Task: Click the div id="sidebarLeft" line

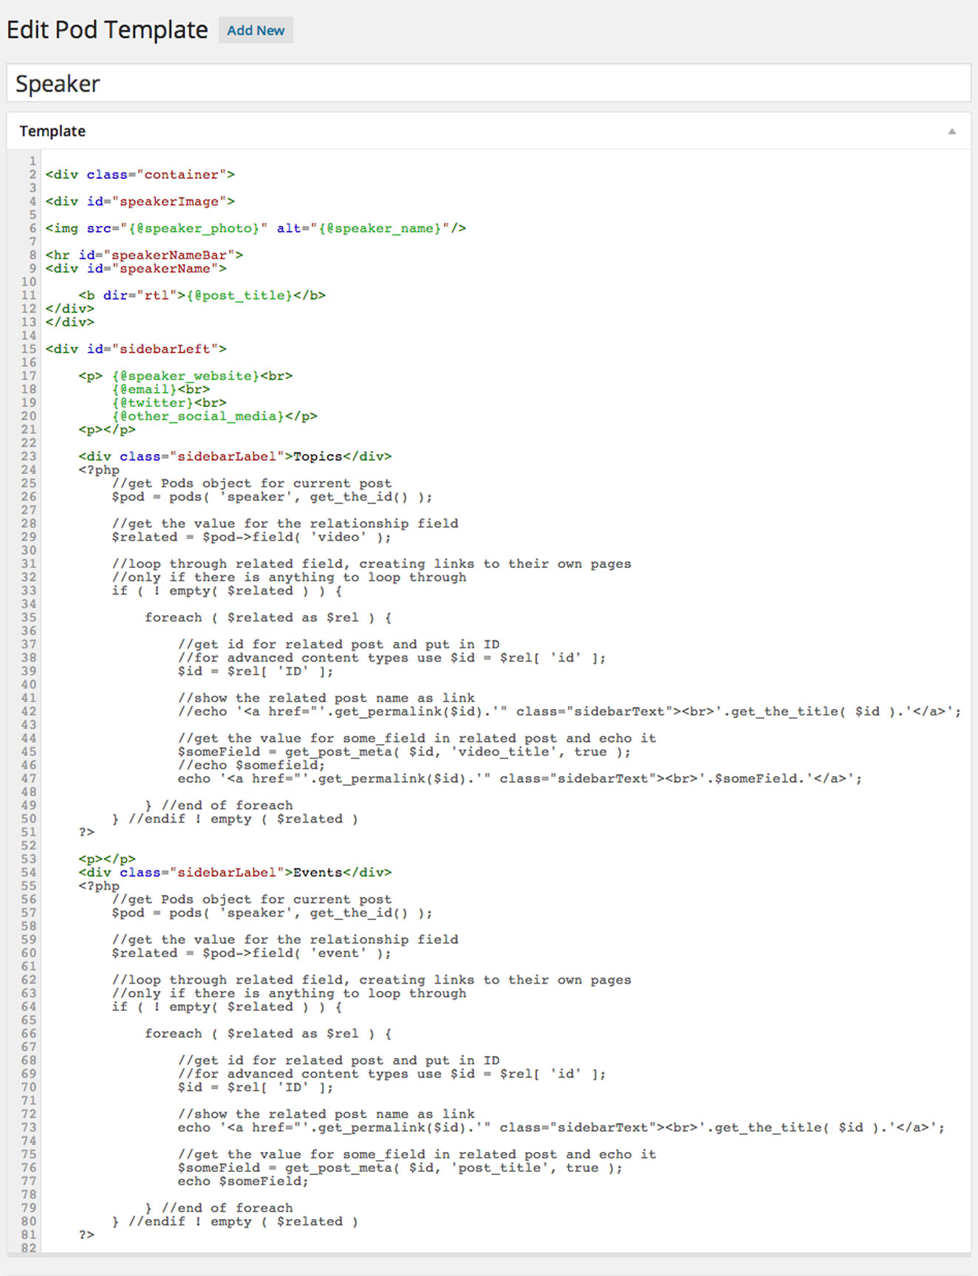Action: tap(136, 349)
